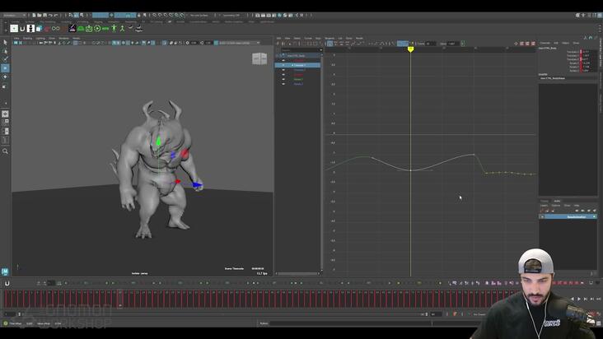Open the menu set dropdown at top left

pyautogui.click(x=14, y=16)
